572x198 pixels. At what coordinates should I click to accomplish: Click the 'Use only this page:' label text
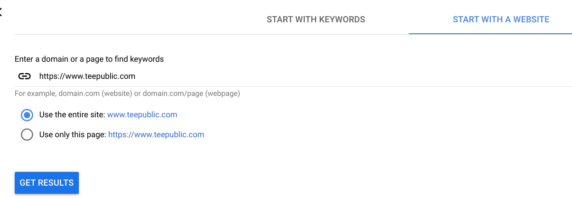[x=73, y=135]
